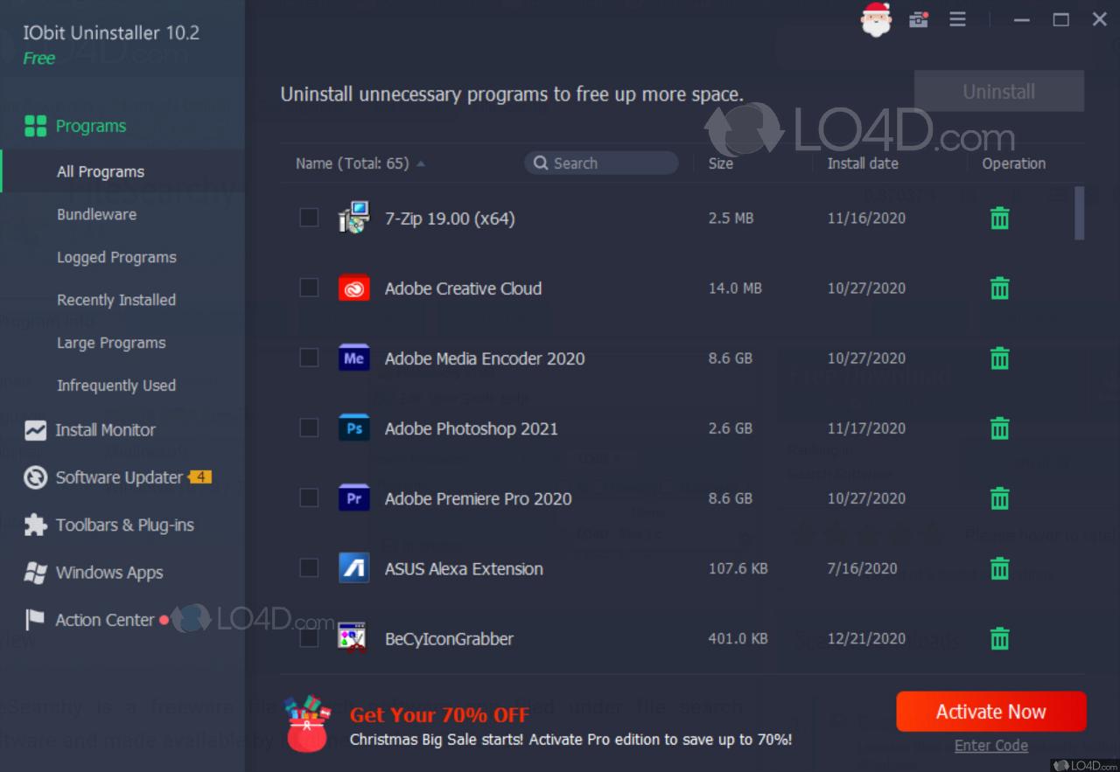Open the Install Monitor section label

pos(105,430)
